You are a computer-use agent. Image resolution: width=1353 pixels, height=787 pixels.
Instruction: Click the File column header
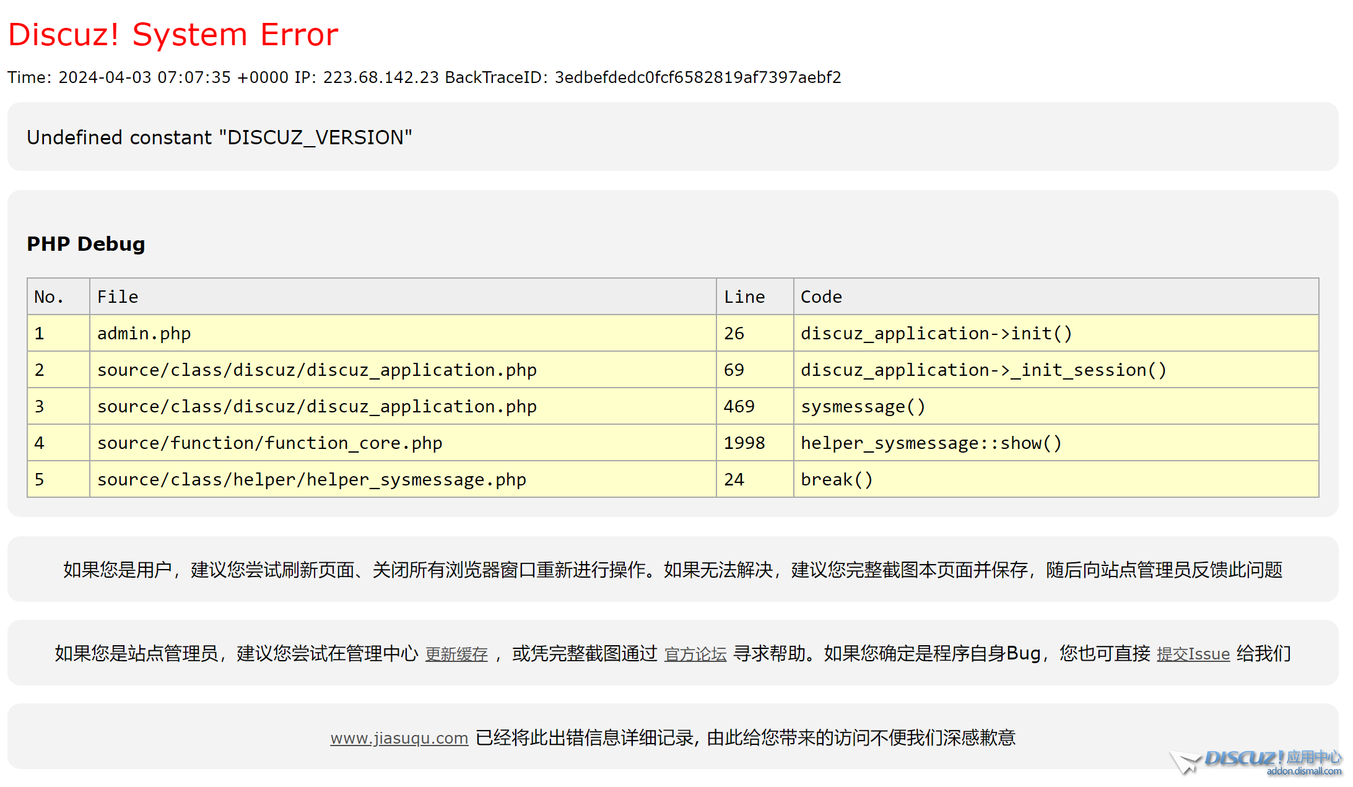click(118, 297)
